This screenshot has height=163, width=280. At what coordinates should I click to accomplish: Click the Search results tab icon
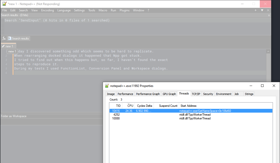(9, 39)
